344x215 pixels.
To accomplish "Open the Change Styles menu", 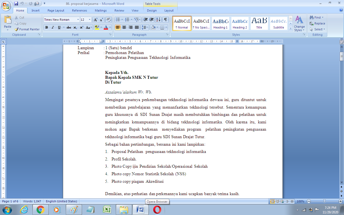I will pos(299,24).
